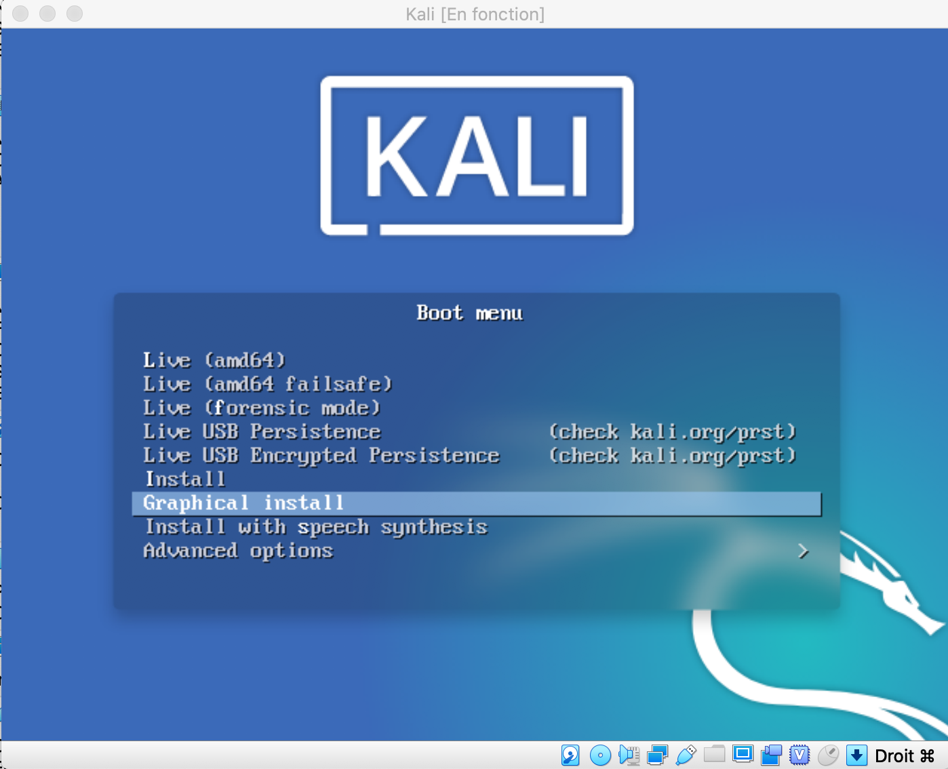
Task: Click the screen recording indicator icon
Action: point(771,755)
